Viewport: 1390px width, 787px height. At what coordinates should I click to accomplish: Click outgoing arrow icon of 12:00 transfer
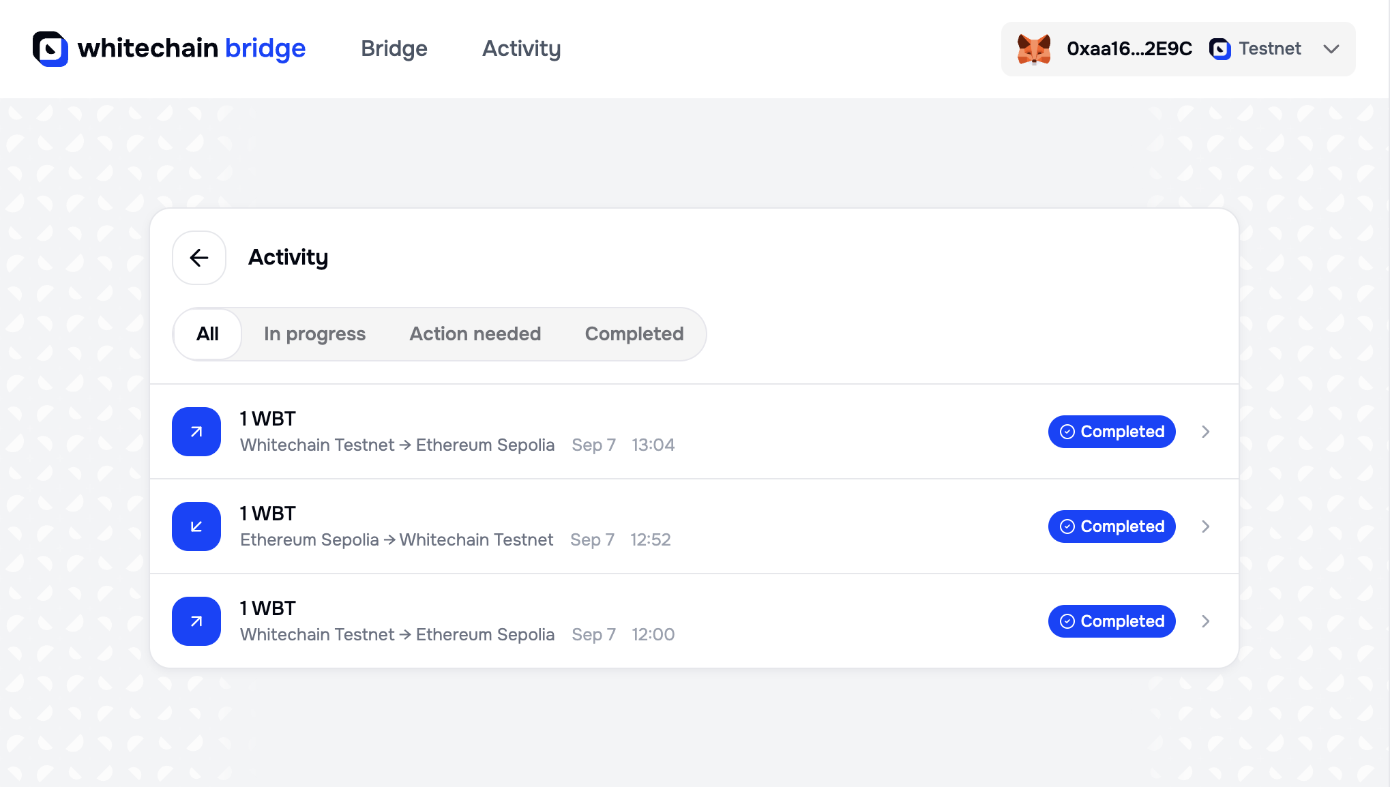point(196,621)
